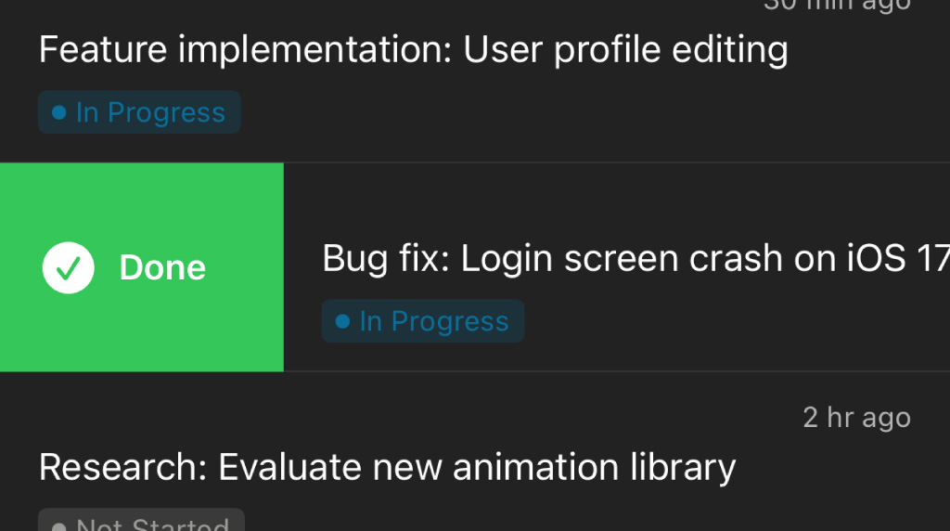Open the 'Research: Evaluate new animation library' task
This screenshot has height=531, width=950.
coord(387,467)
